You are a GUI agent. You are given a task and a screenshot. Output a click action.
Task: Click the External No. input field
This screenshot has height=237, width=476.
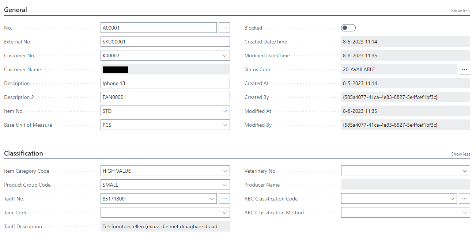pyautogui.click(x=165, y=41)
